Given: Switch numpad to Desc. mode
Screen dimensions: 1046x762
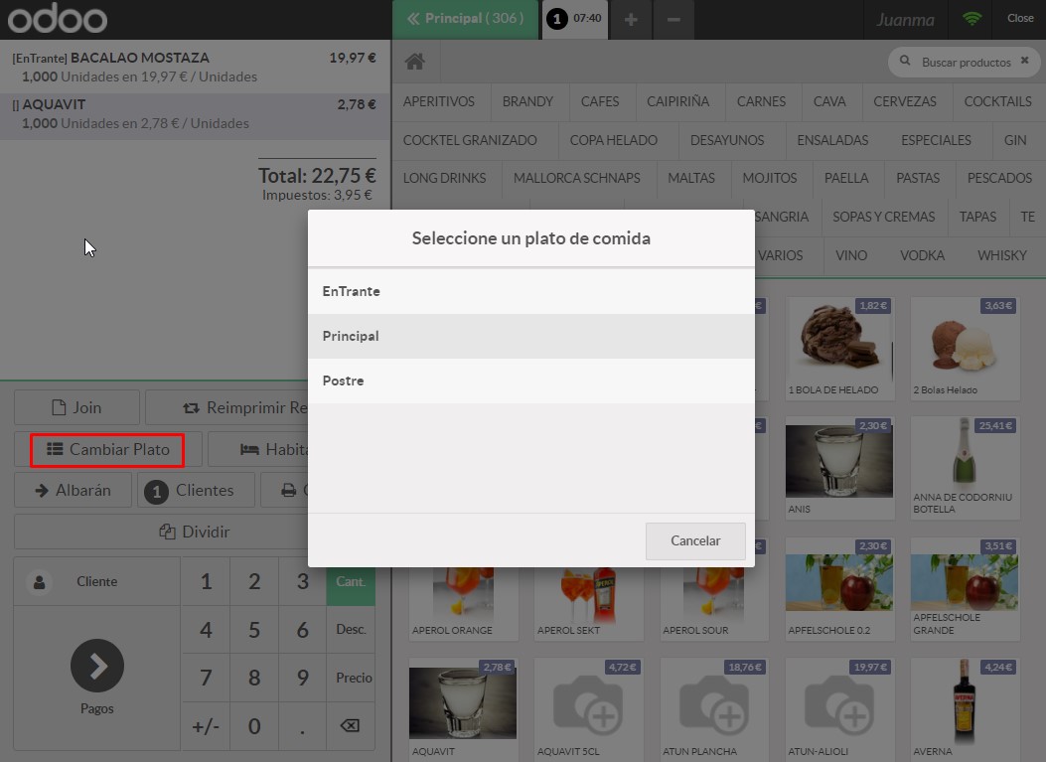Looking at the screenshot, I should (351, 629).
